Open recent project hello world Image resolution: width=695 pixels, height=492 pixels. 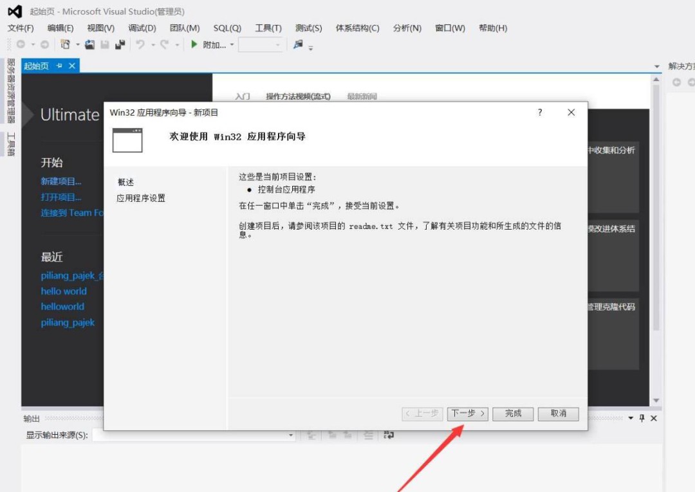click(64, 291)
